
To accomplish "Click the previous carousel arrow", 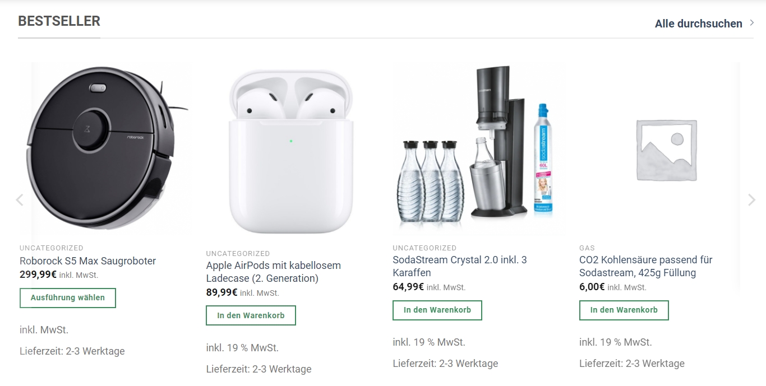I will point(20,200).
